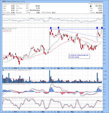Click the 90 level on the RSI axis
This screenshot has height=113, width=109.
[104, 16]
